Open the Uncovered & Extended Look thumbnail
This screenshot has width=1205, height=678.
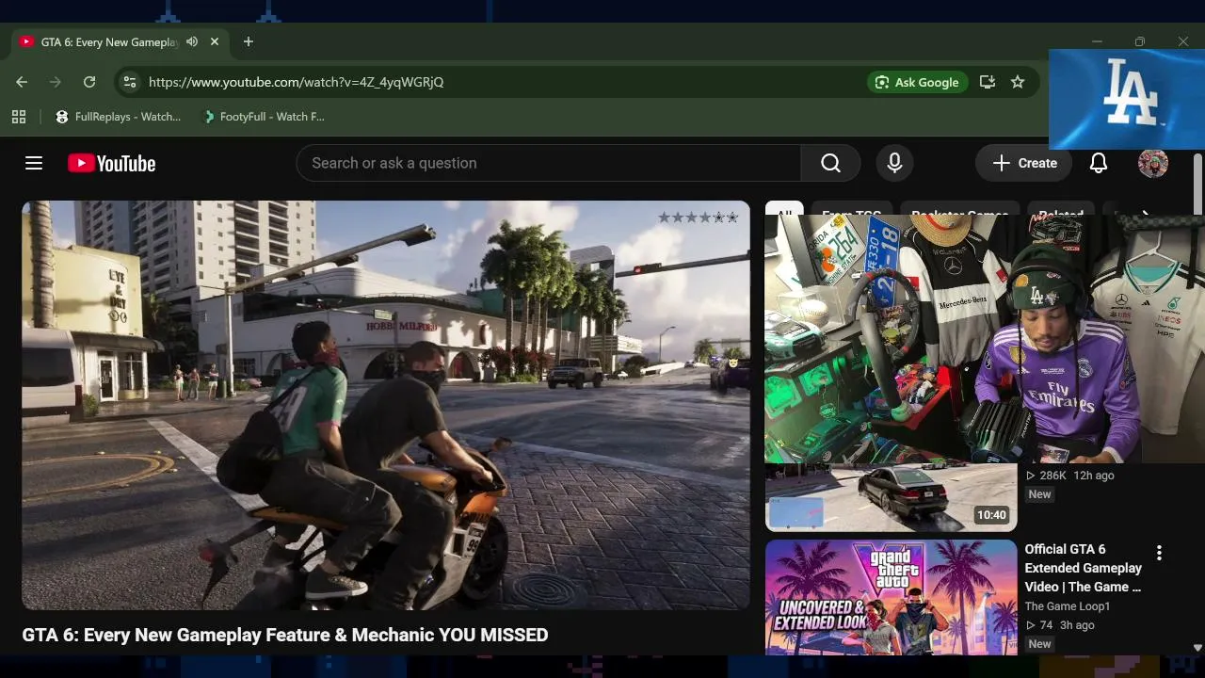tap(891, 597)
